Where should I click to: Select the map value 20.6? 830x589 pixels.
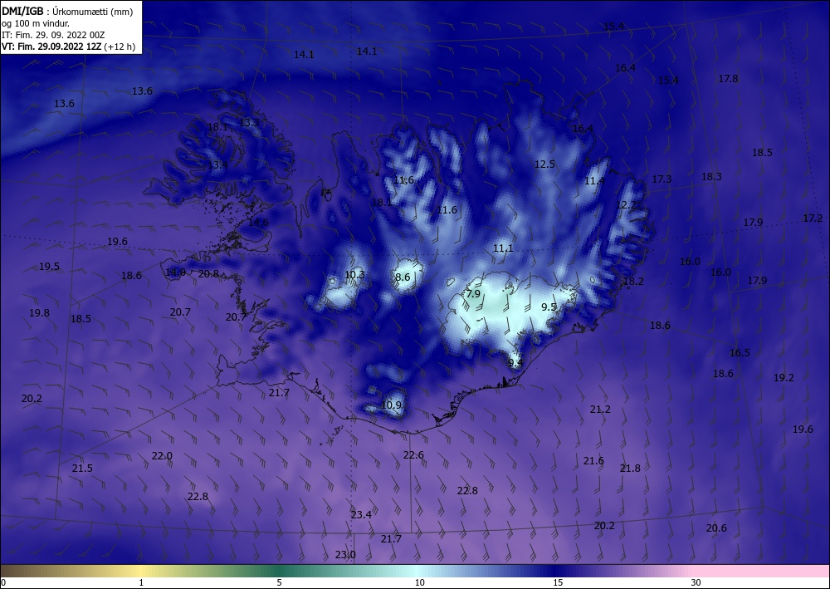(x=716, y=528)
